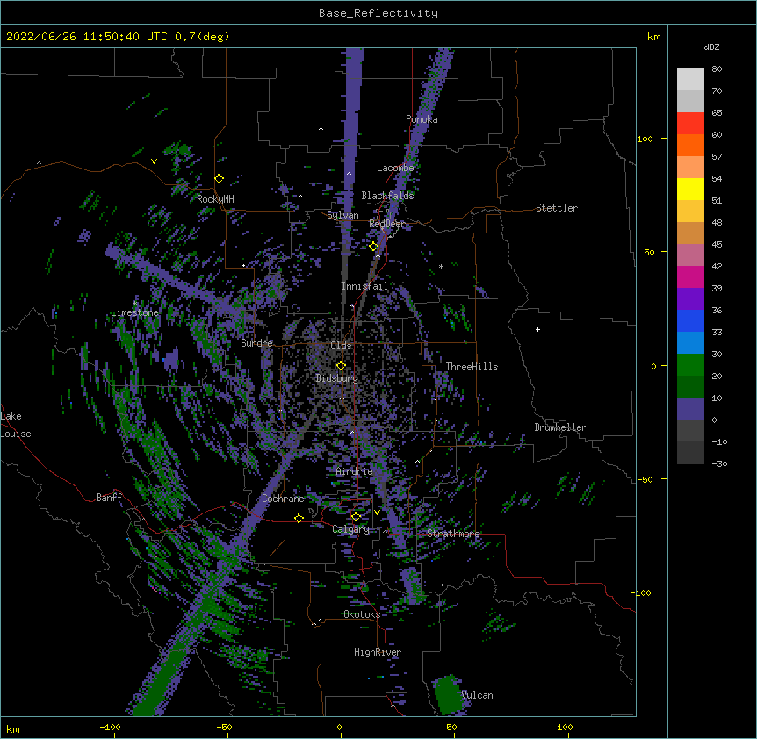757x739 pixels.
Task: Click the purple 39-36 dBZ legend swatch
Action: click(690, 299)
